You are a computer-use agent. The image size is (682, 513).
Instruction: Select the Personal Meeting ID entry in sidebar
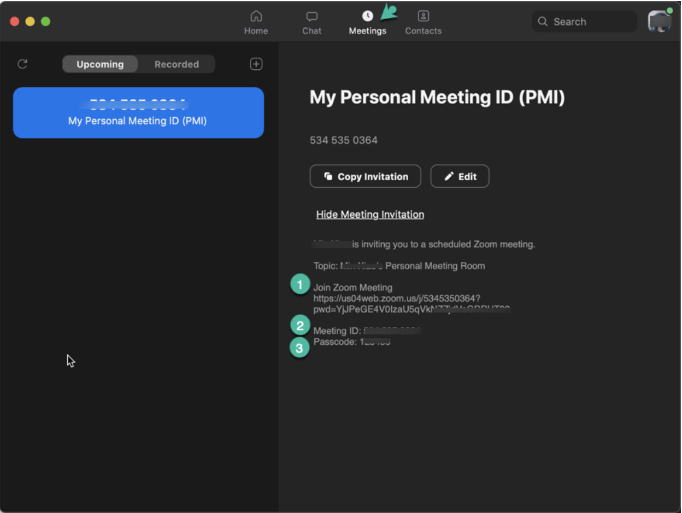click(x=138, y=112)
